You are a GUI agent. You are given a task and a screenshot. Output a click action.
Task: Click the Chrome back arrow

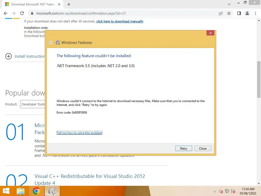click(x=6, y=13)
